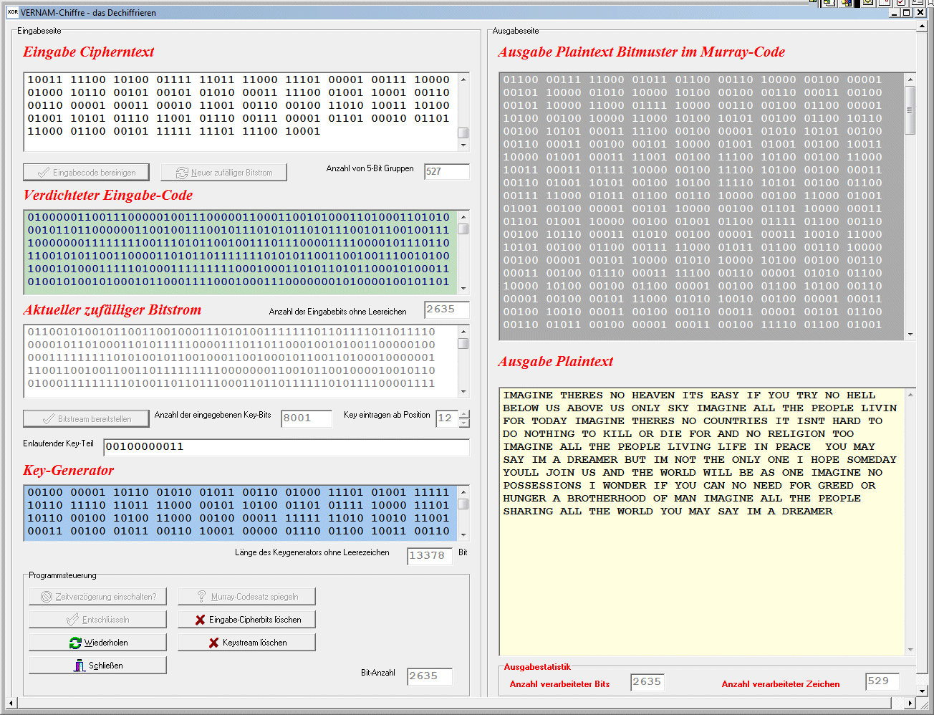Click the up arrow of Bitmuster output scrollbar

click(910, 79)
